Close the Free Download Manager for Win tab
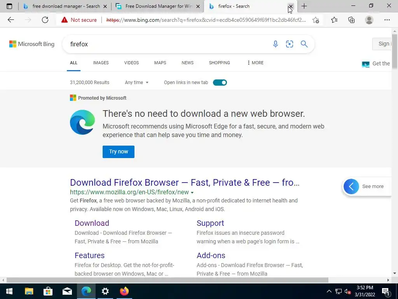 (198, 6)
